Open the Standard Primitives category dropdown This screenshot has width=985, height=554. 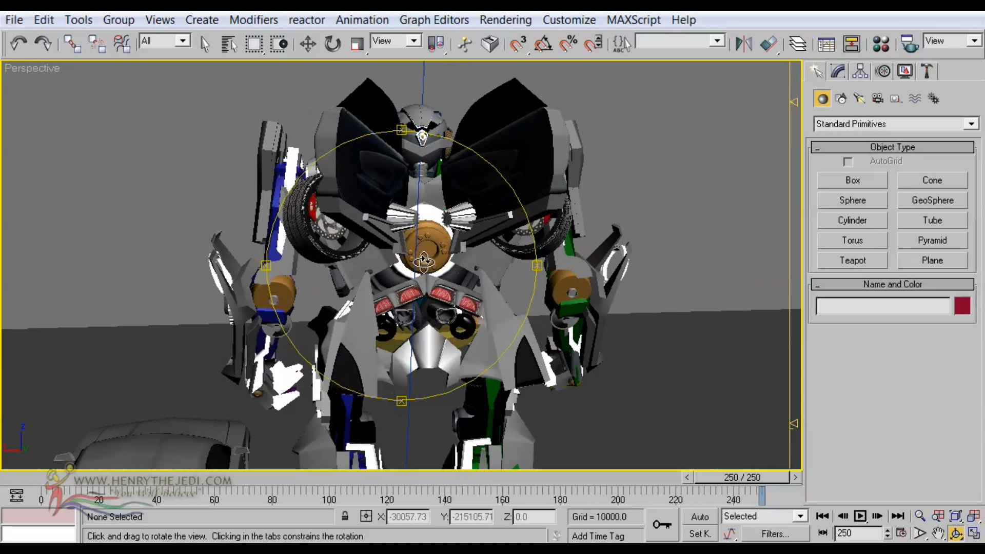(x=896, y=124)
